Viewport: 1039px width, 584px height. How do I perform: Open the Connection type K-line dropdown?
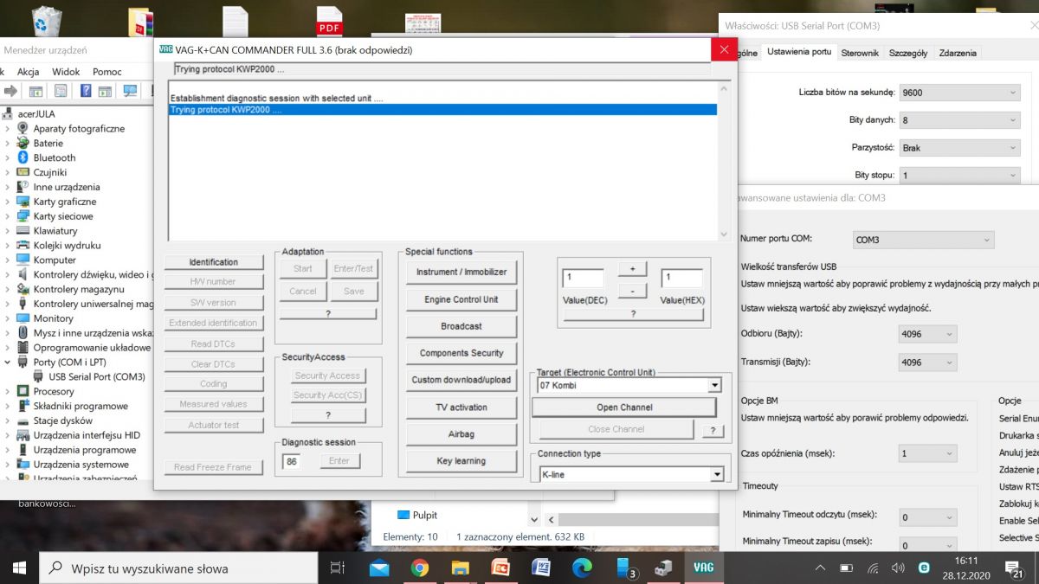(x=716, y=475)
